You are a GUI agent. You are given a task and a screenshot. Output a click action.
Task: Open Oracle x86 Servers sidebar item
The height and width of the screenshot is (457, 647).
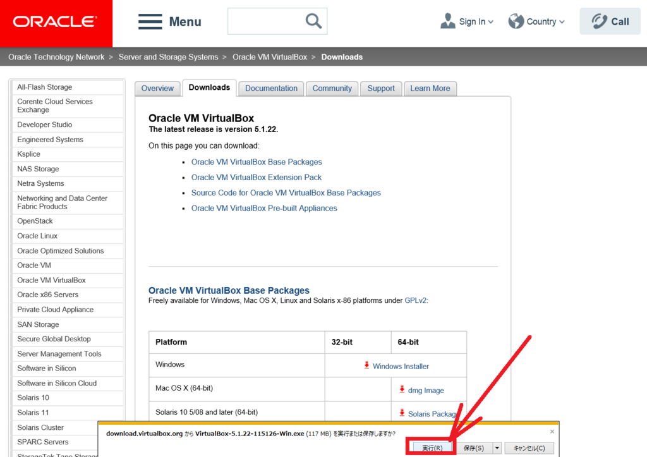point(47,295)
